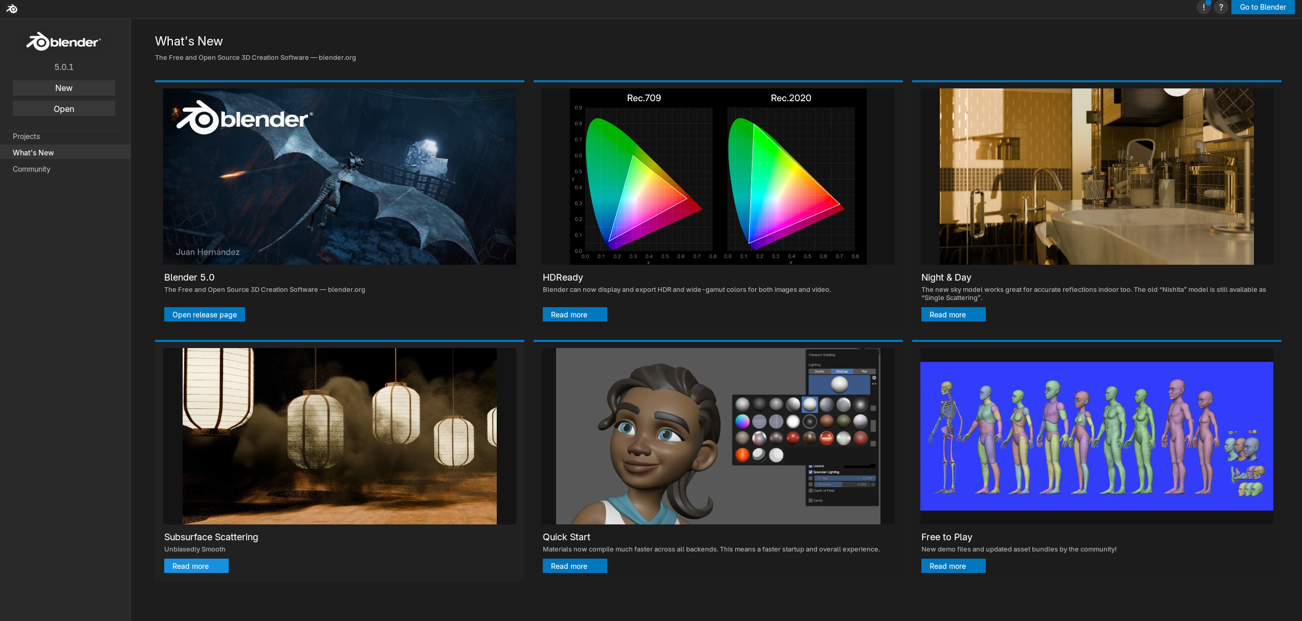
Task: Select the What's New sidebar item
Action: pyautogui.click(x=33, y=153)
